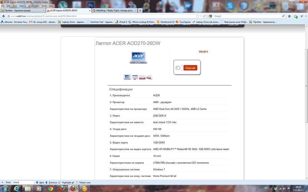Click the scrollbar down arrow
The width and height of the screenshot is (308, 192).
[x=306, y=178]
